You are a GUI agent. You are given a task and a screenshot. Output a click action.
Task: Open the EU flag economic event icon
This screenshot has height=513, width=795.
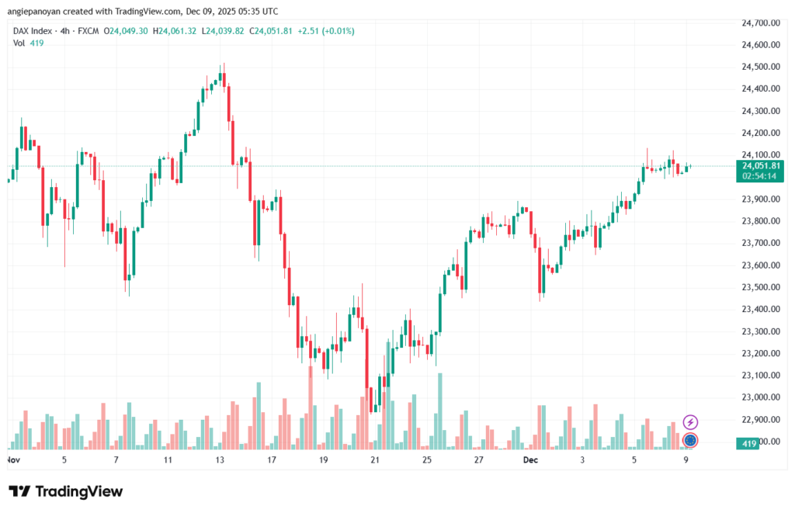tap(690, 441)
